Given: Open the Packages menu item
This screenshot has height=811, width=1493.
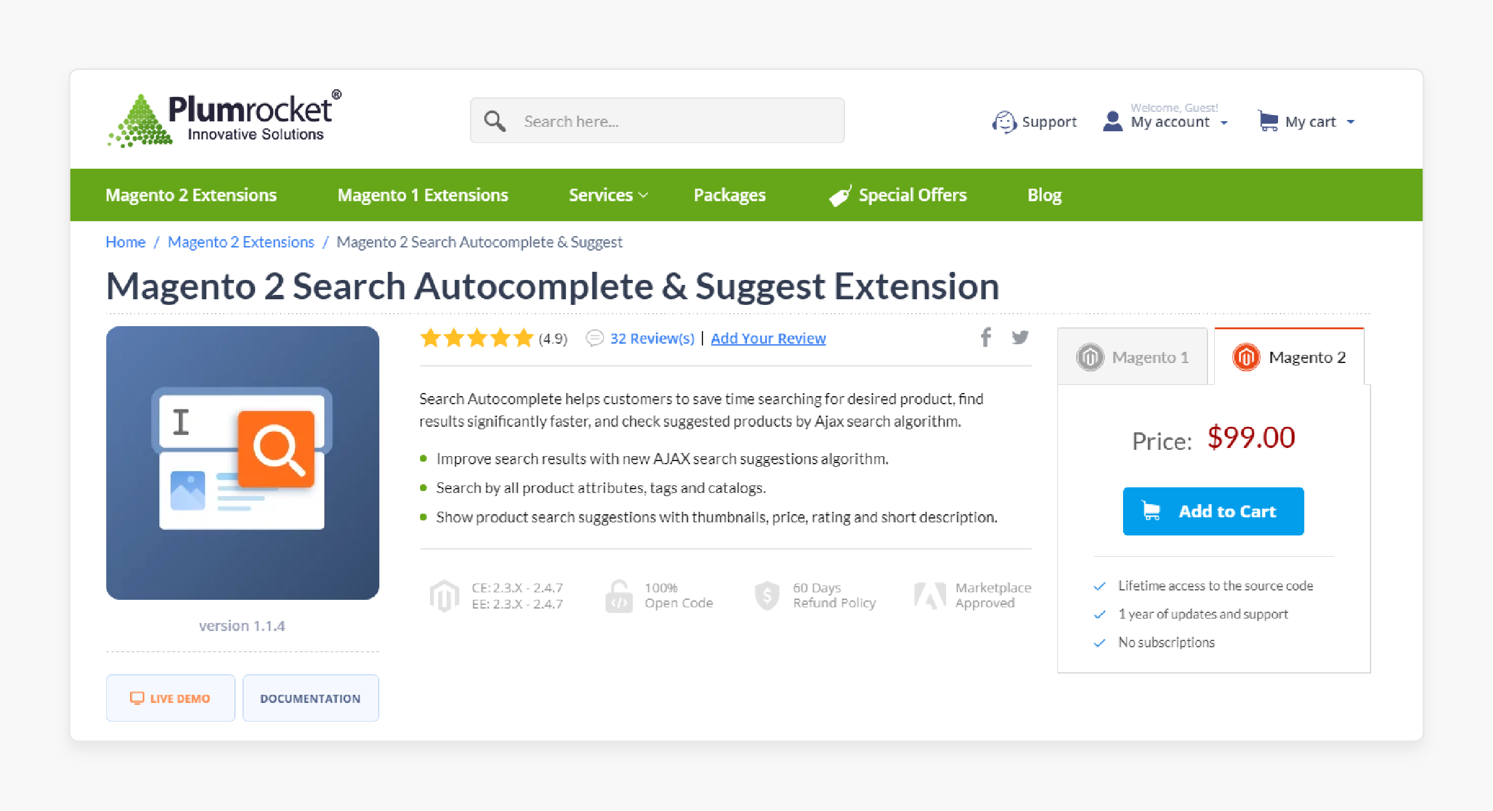Looking at the screenshot, I should [729, 195].
